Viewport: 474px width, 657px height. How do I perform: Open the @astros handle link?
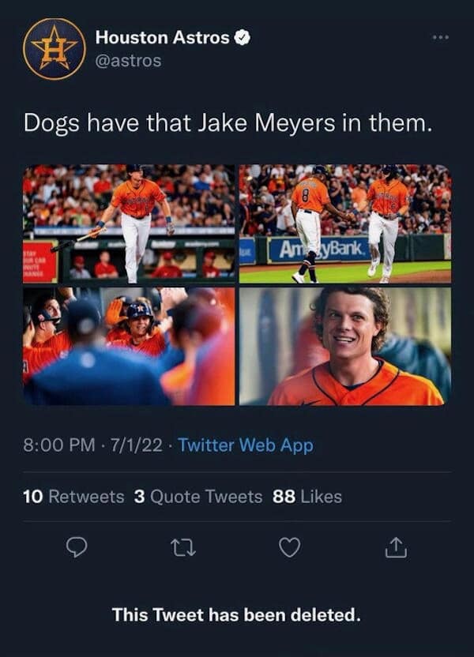click(128, 60)
